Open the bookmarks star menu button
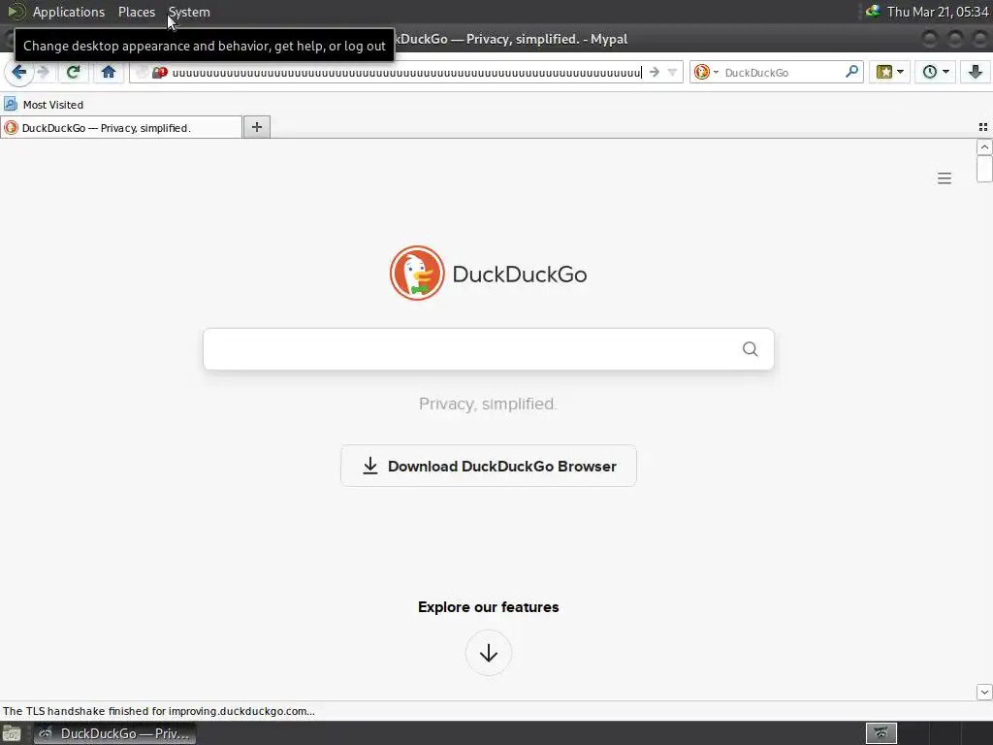993x745 pixels. click(884, 72)
